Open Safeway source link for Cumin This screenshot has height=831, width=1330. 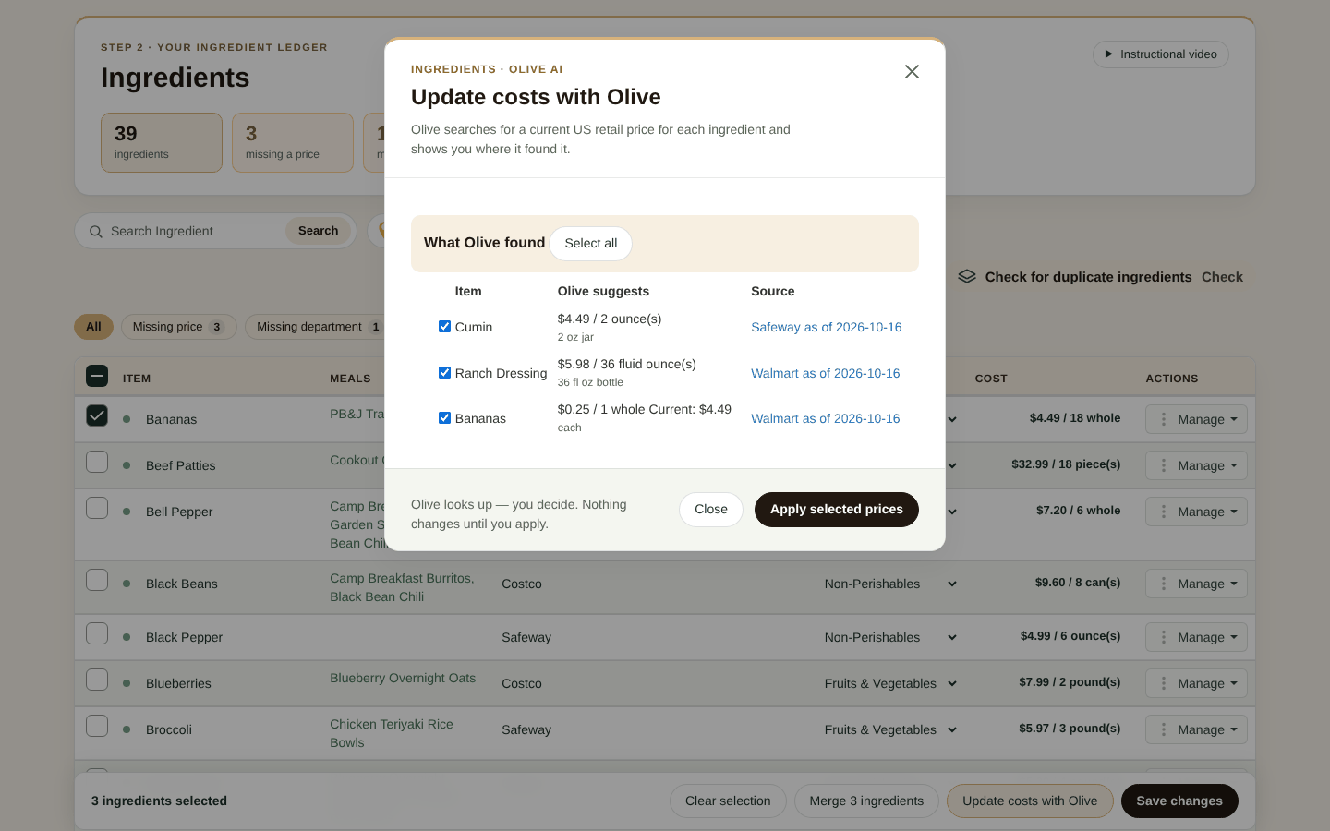826,327
